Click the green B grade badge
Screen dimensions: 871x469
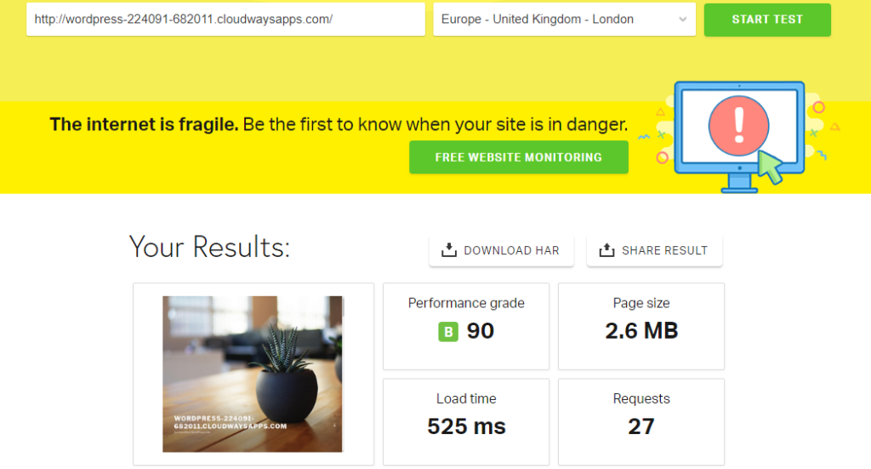(x=448, y=332)
